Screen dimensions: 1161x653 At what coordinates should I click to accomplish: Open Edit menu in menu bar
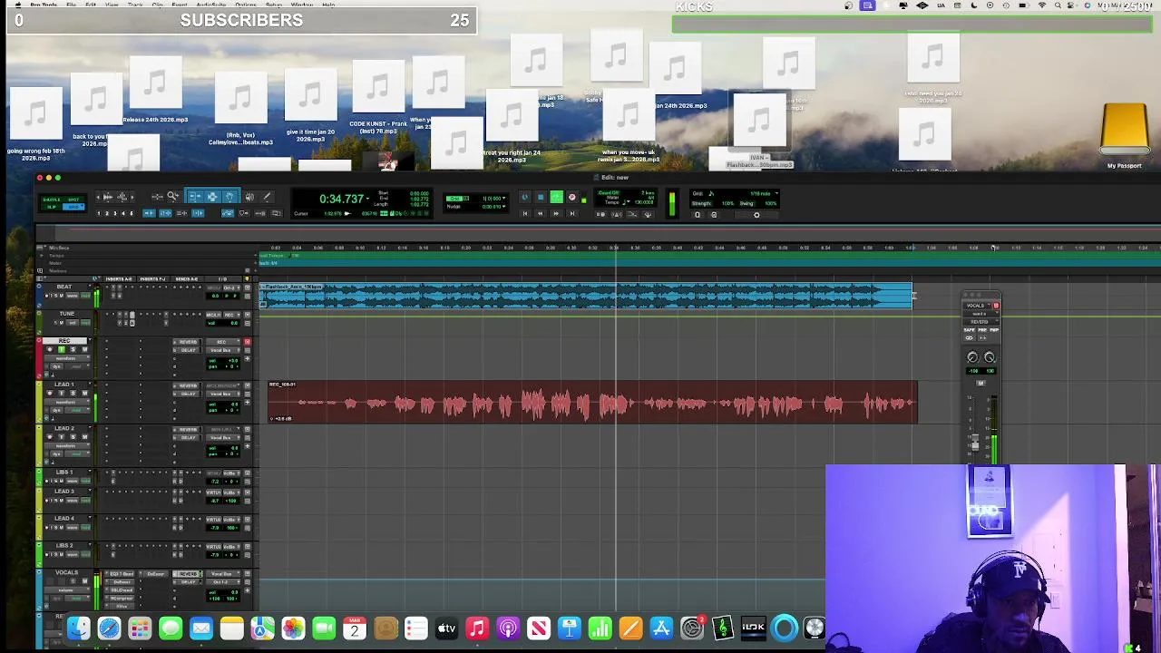(x=91, y=5)
